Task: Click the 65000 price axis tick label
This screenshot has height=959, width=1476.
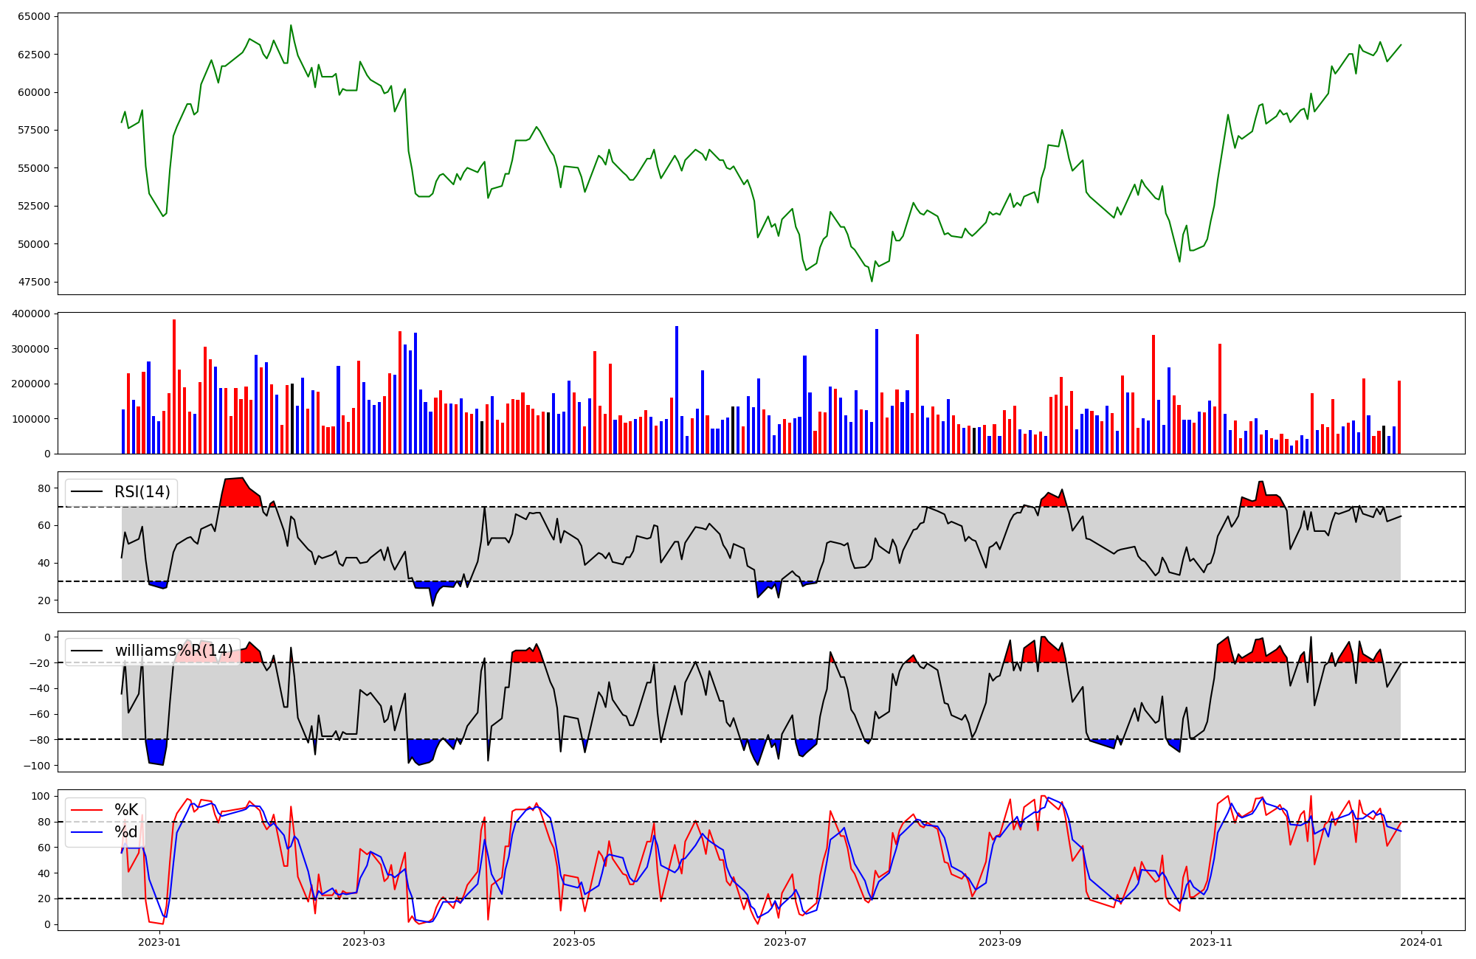Action: coord(33,16)
